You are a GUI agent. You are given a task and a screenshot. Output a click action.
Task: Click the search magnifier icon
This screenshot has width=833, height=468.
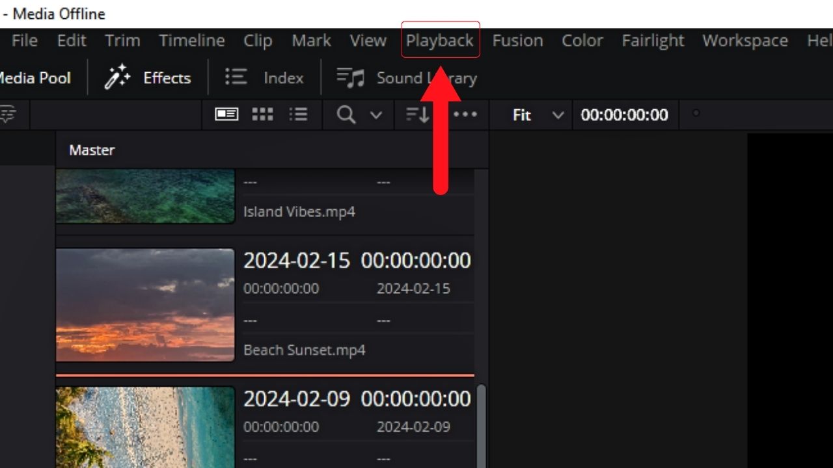345,114
